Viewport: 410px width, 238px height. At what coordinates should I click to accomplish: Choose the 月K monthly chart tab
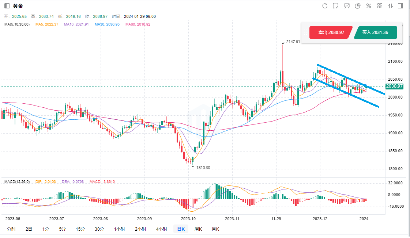click(x=215, y=229)
